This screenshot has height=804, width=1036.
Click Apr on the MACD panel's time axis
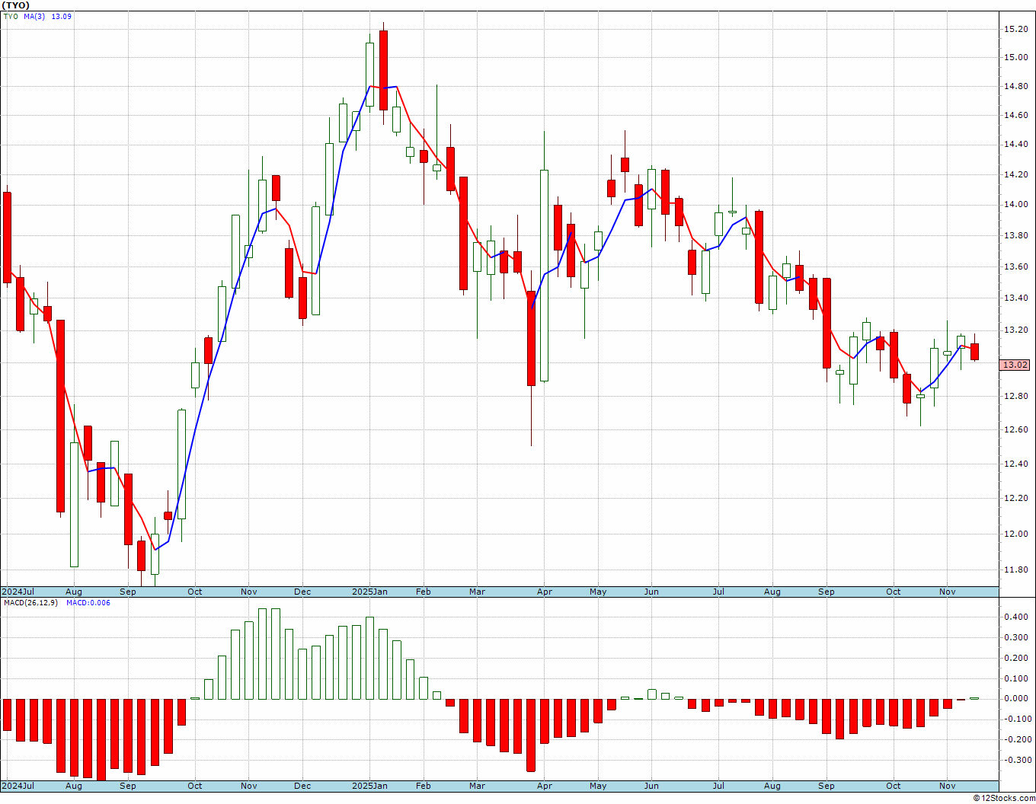(x=544, y=786)
